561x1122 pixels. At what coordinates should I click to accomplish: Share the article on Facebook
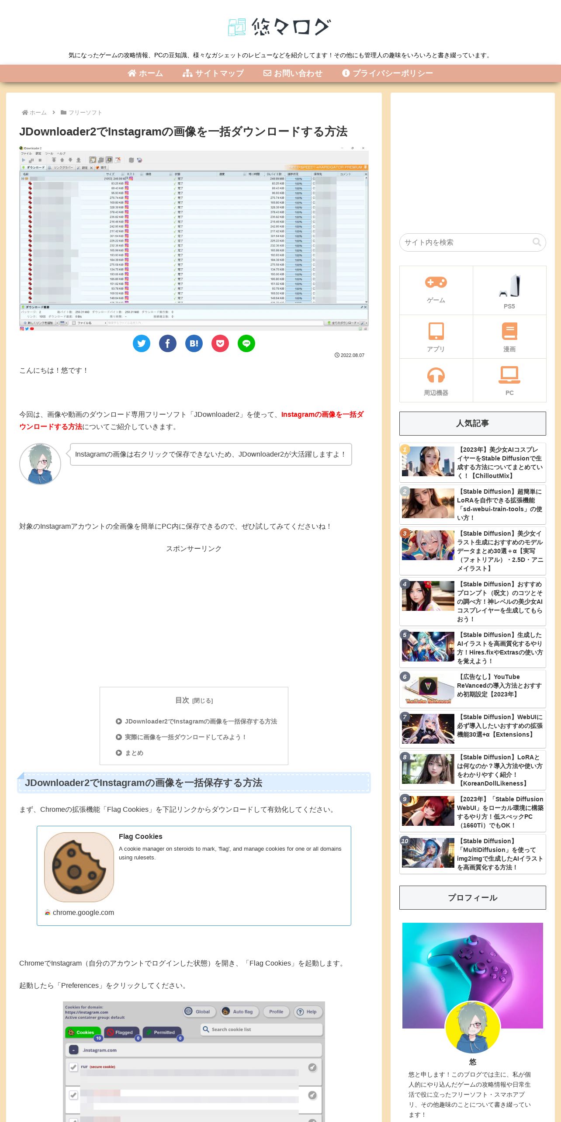(x=168, y=343)
